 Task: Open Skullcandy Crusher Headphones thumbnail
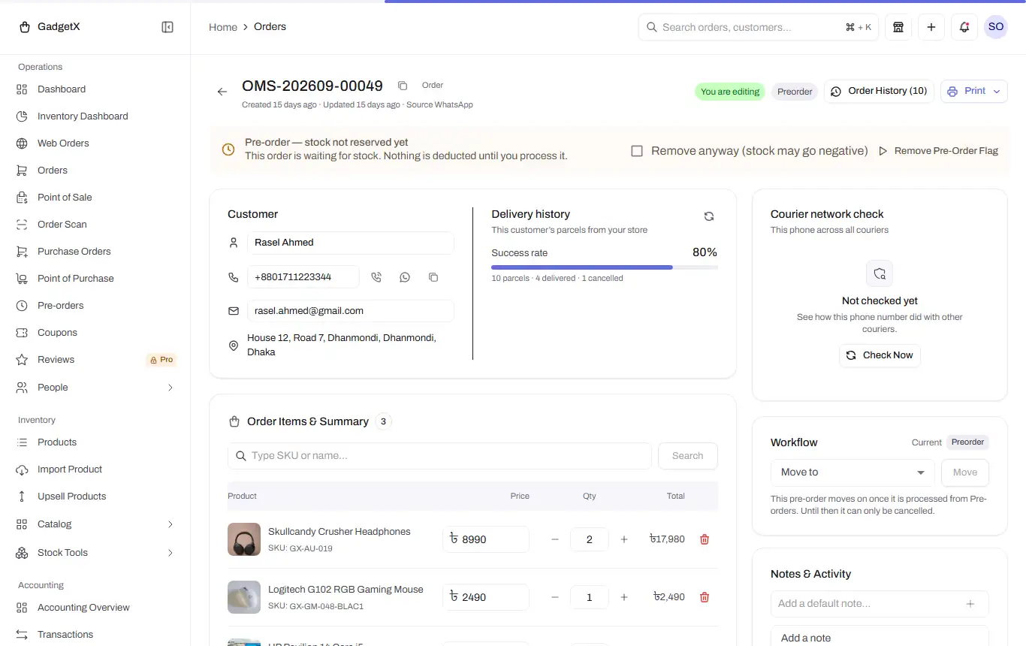point(244,539)
